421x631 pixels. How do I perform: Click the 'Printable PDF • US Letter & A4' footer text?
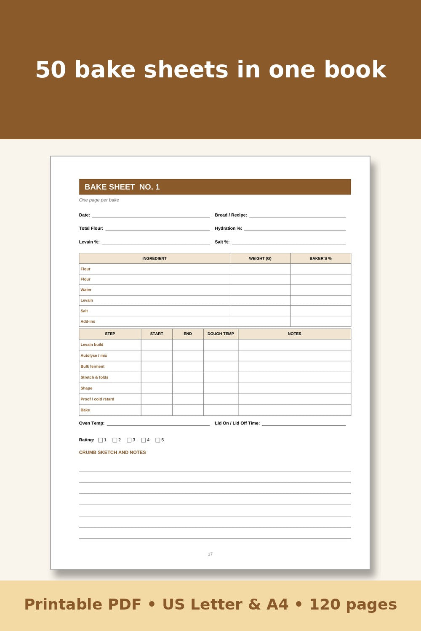[156, 604]
